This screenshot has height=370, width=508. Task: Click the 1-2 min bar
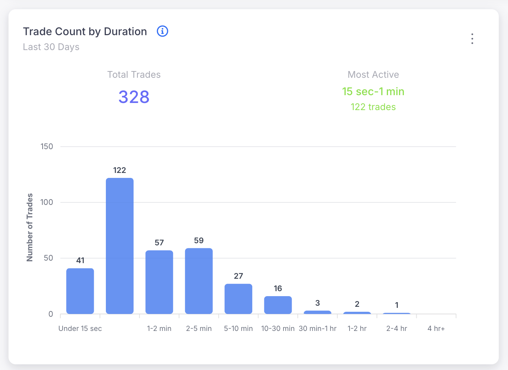point(159,282)
